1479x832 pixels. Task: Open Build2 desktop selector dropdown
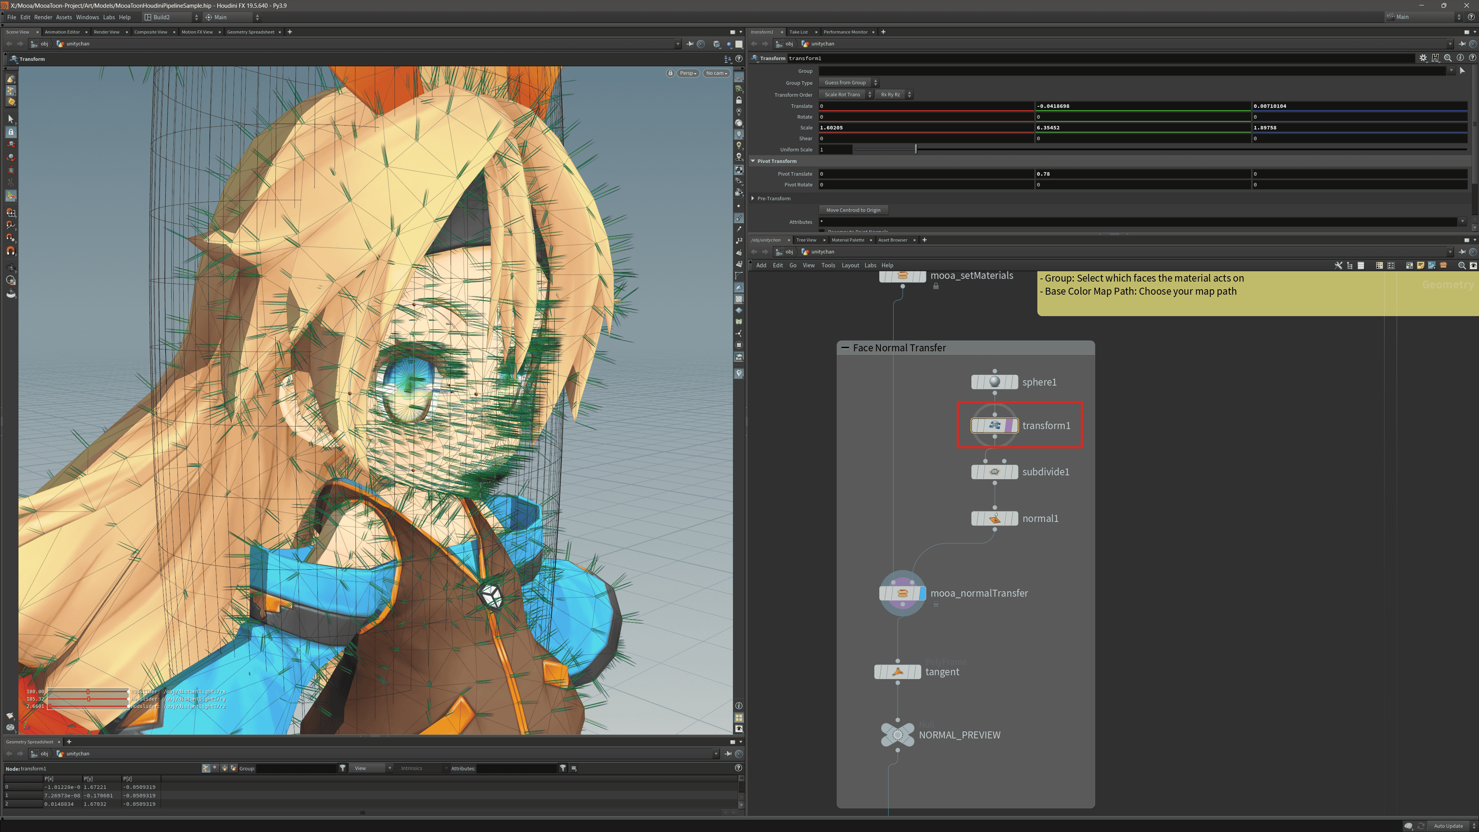tap(171, 17)
